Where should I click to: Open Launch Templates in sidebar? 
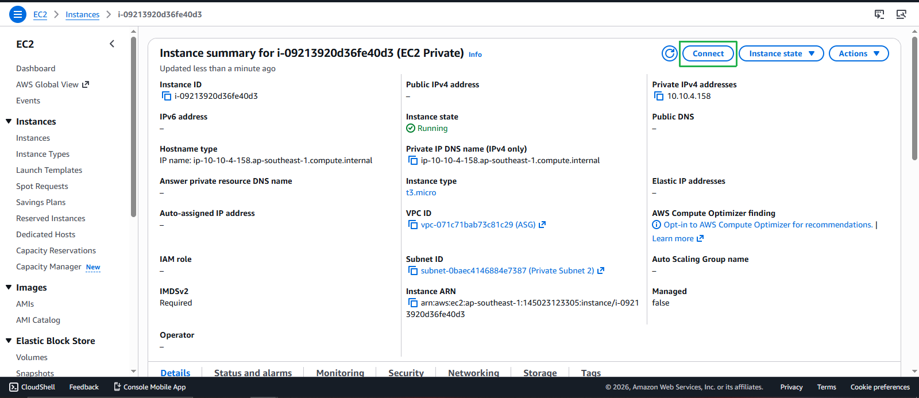coord(49,170)
